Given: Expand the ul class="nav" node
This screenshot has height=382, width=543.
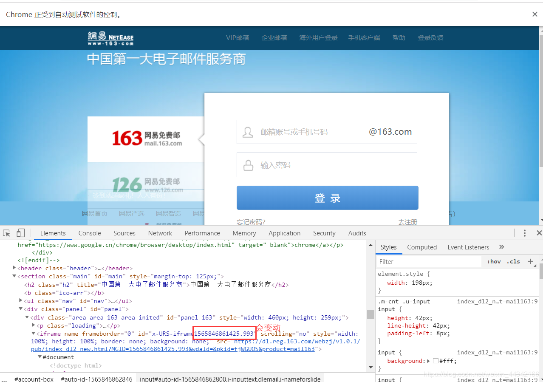Looking at the screenshot, I should point(21,301).
